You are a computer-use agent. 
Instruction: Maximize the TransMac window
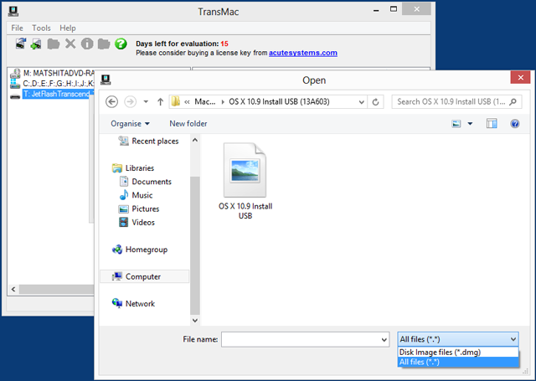(394, 9)
